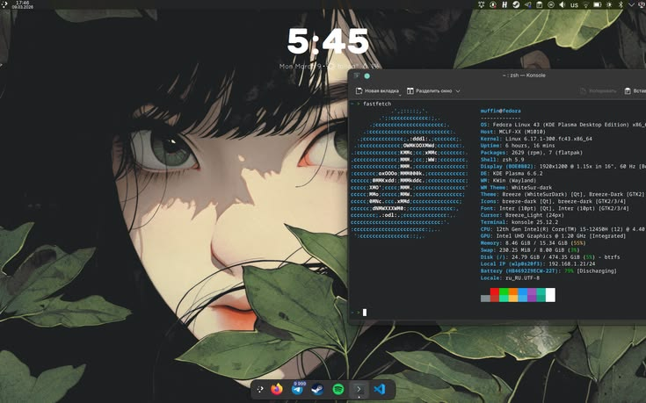Open Telegram from the dock
646x403 pixels.
(297, 389)
